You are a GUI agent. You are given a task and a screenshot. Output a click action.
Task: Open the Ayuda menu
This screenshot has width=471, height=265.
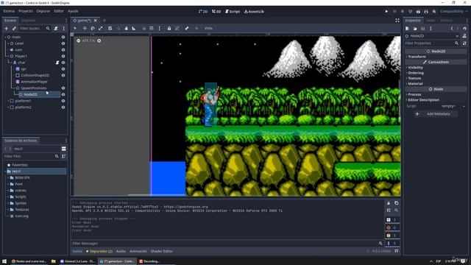click(73, 11)
